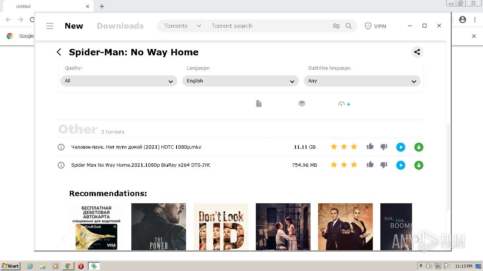Rate Человек-паук HDTC torrent third star
Image resolution: width=483 pixels, height=271 pixels.
tap(354, 147)
